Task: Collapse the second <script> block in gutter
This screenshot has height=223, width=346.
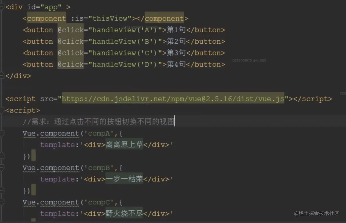Action: point(2,111)
